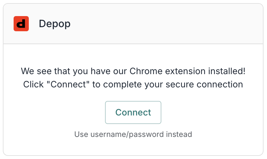The image size is (267, 159).
Task: Click the "We see that you" sentence start
Action: pos(47,71)
